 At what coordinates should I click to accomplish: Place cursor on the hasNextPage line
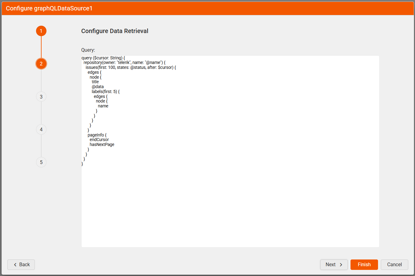point(102,144)
